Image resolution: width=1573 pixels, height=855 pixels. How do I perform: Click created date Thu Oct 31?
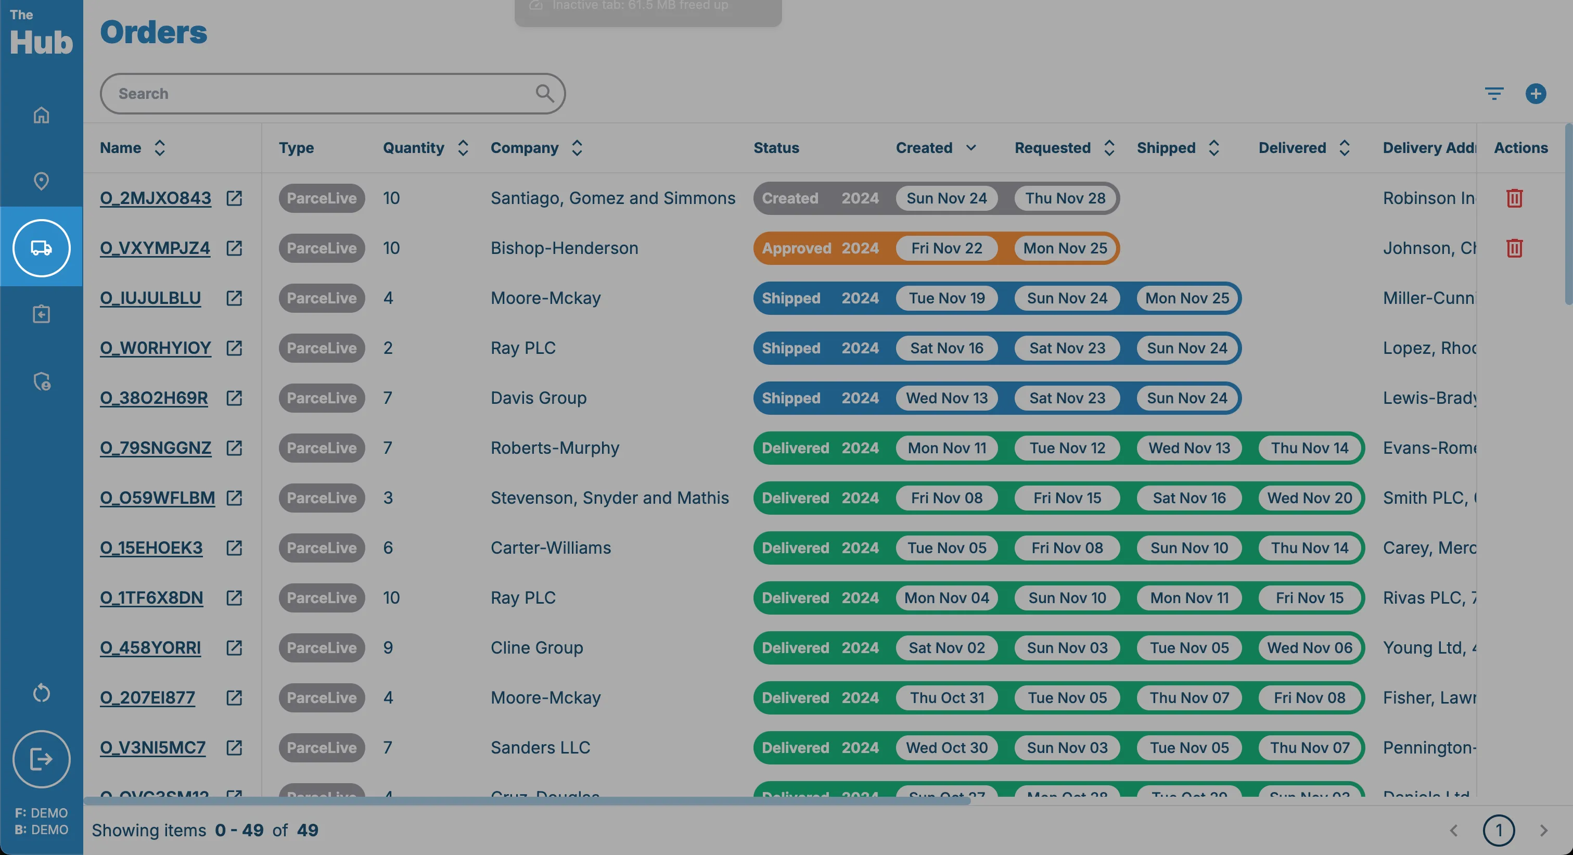point(947,697)
